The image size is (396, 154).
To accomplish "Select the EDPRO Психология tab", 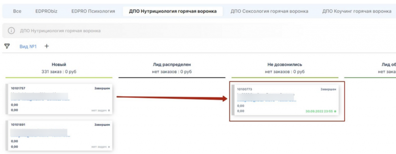I will pyautogui.click(x=93, y=11).
